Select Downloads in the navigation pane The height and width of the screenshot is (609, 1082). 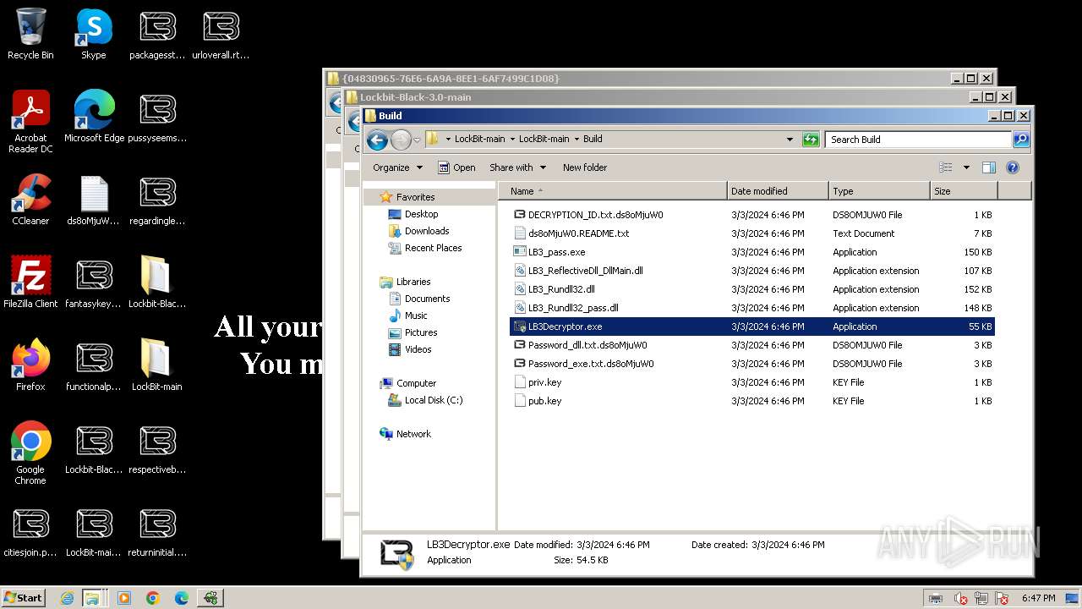[x=427, y=231]
